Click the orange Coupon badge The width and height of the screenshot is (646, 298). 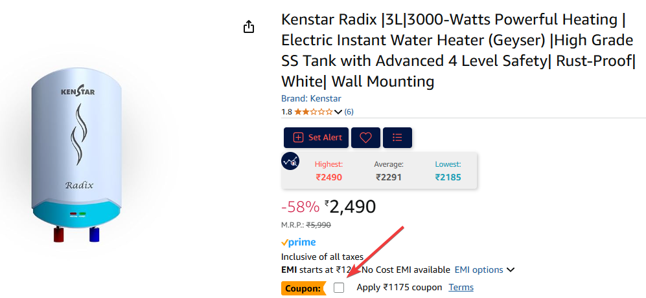point(302,288)
